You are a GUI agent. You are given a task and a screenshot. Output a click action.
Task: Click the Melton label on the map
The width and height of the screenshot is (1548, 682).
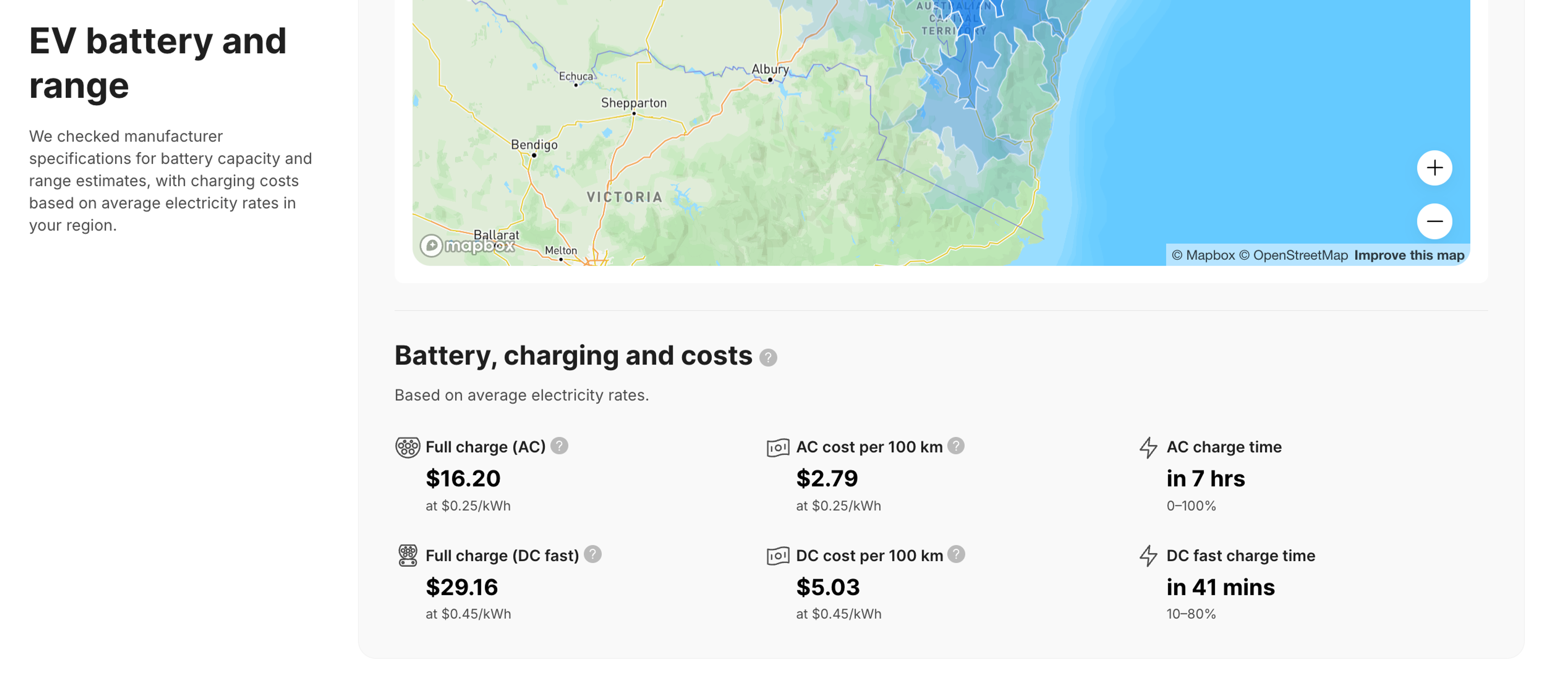pyautogui.click(x=560, y=250)
